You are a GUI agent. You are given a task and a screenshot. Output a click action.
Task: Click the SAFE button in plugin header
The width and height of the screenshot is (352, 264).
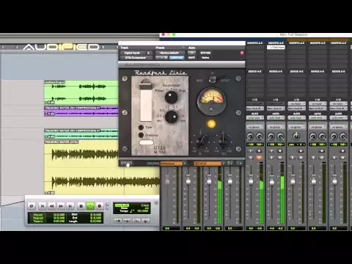(x=191, y=58)
